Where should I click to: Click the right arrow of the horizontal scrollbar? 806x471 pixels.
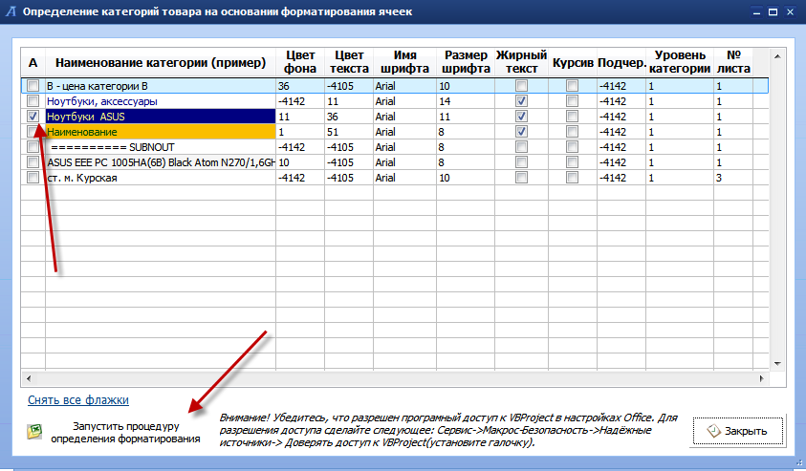pos(761,378)
